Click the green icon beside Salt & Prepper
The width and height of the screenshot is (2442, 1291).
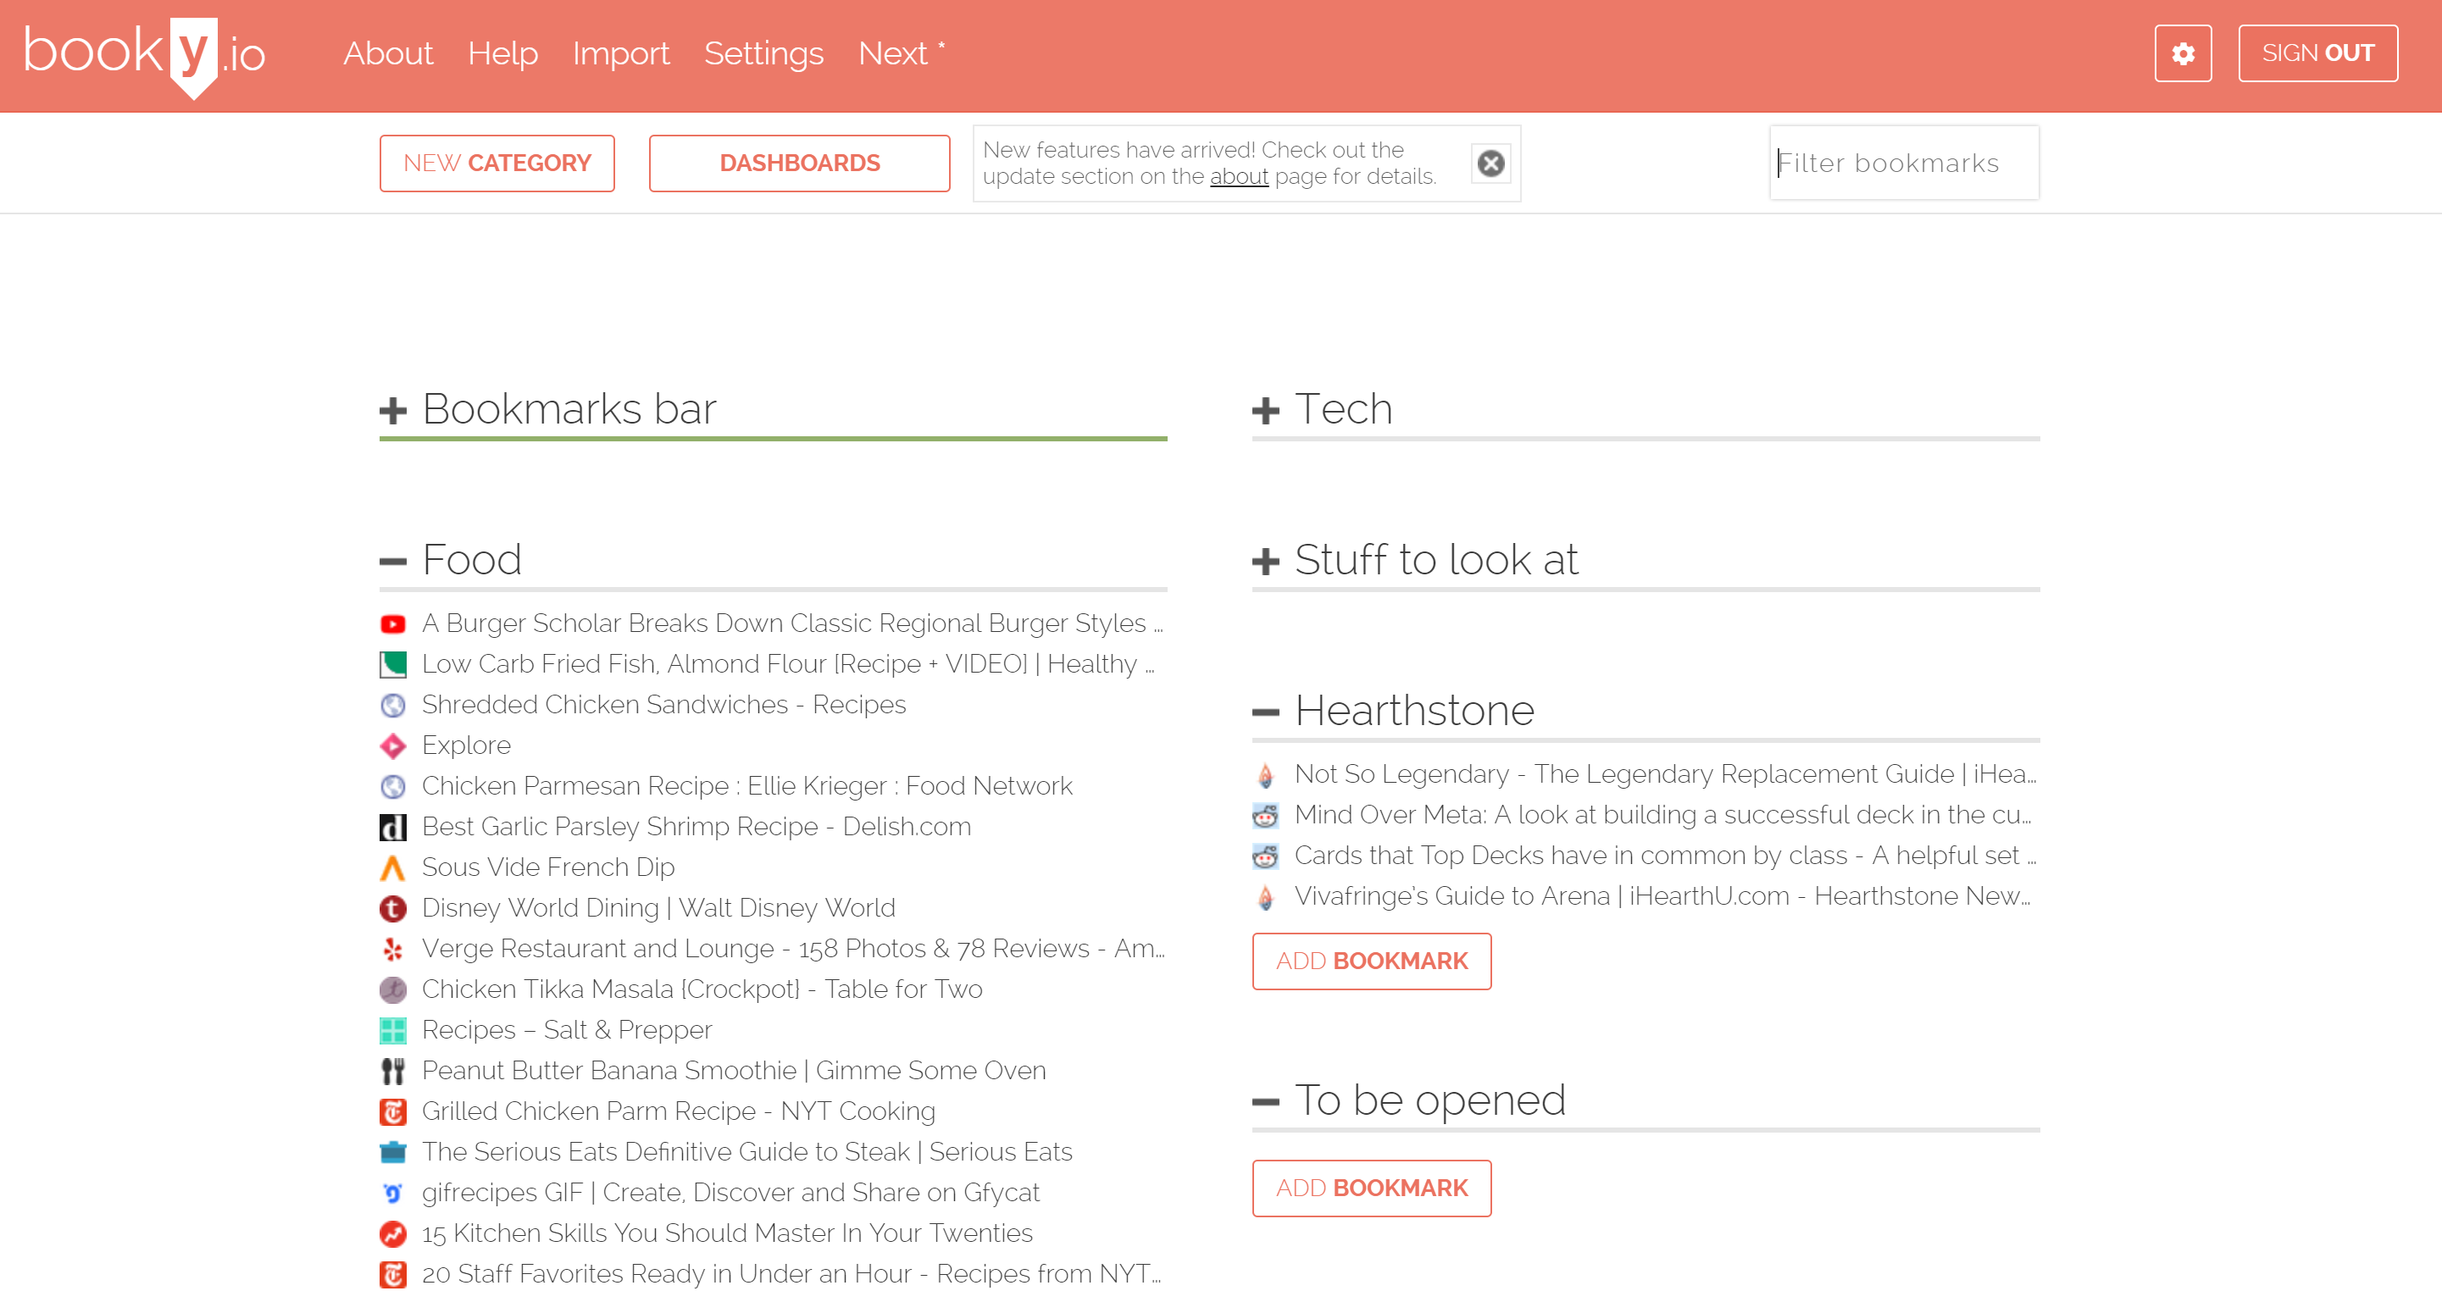tap(392, 1030)
